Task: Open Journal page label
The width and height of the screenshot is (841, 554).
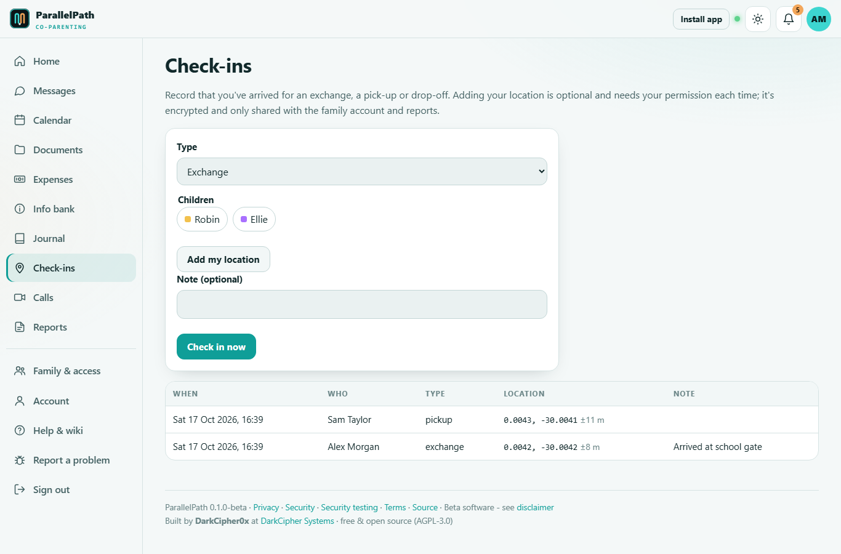Action: click(x=49, y=238)
